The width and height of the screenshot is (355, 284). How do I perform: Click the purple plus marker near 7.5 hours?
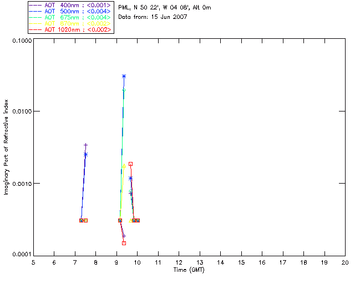click(x=85, y=145)
